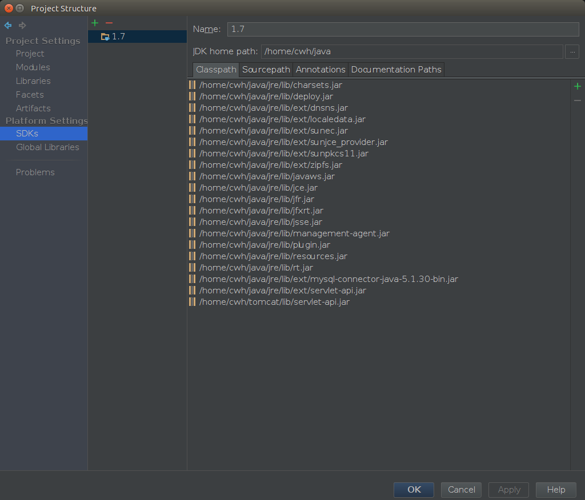Click the forward navigation arrow
Image resolution: width=585 pixels, height=500 pixels.
(x=22, y=26)
